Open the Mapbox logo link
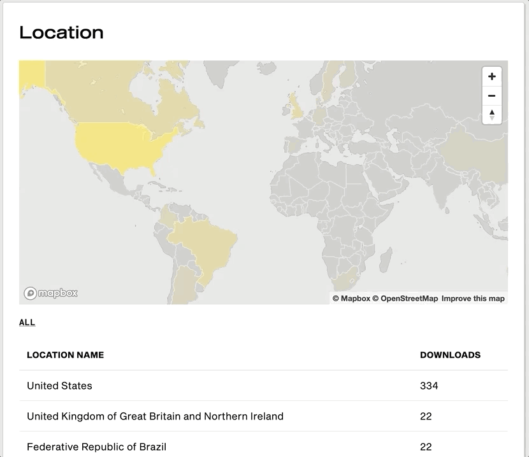This screenshot has width=529, height=457. pos(50,293)
